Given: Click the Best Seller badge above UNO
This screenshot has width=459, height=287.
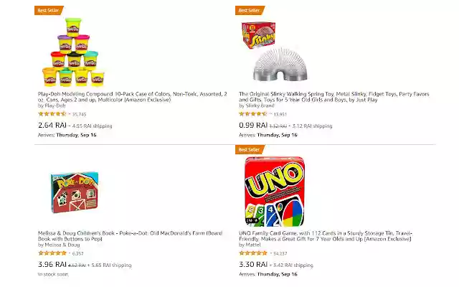Looking at the screenshot, I should (250, 150).
